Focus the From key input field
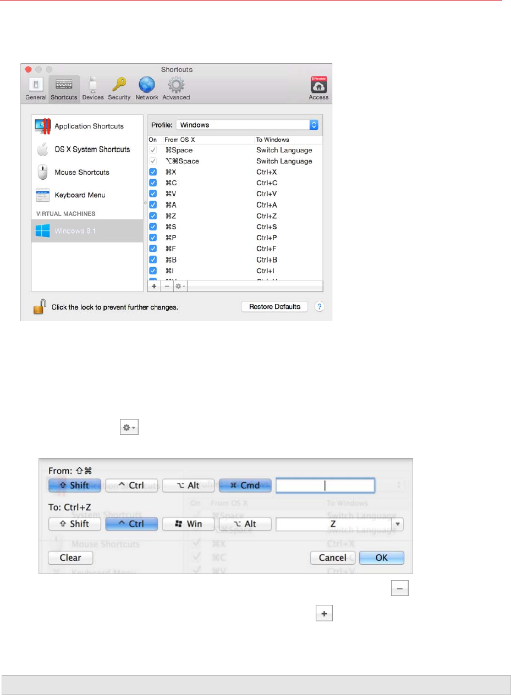This screenshot has width=511, height=695. pyautogui.click(x=325, y=485)
